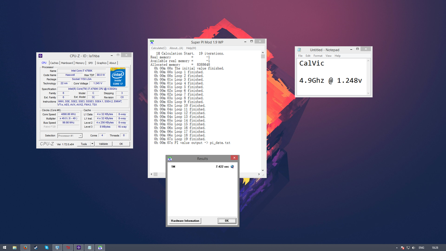Close the Results dialog
Viewport: 446px width, 251px height.
click(x=234, y=158)
